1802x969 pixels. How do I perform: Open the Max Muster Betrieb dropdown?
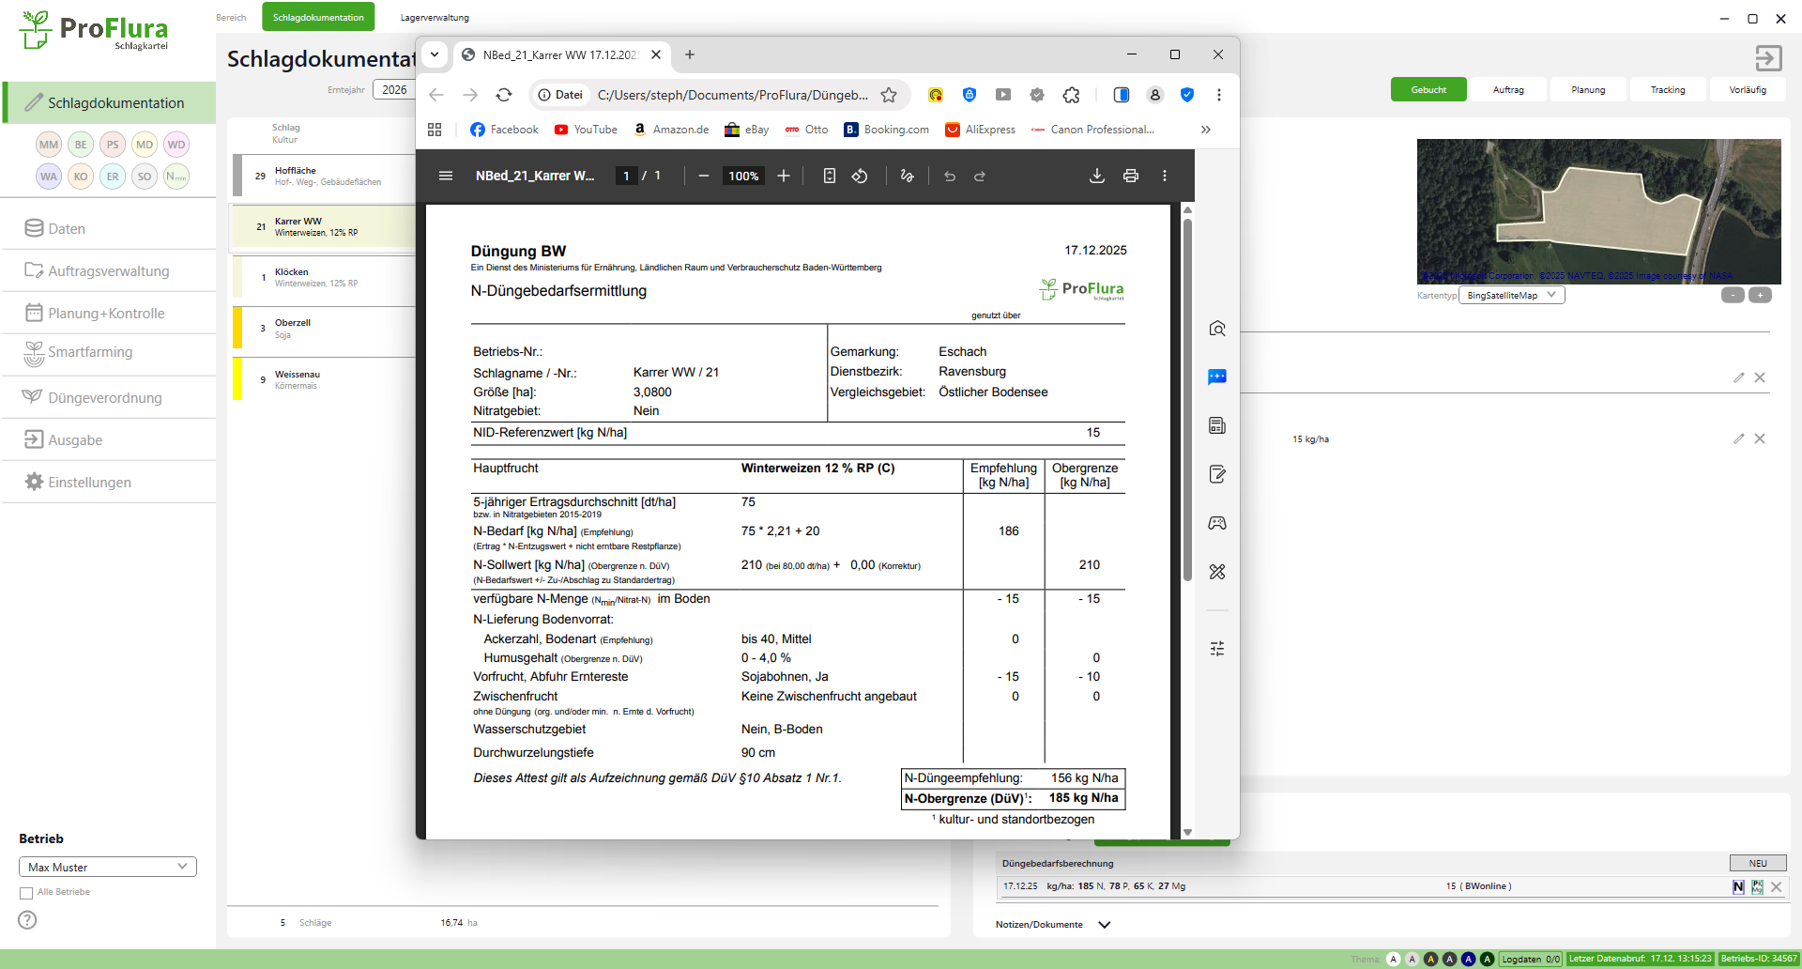tap(107, 867)
